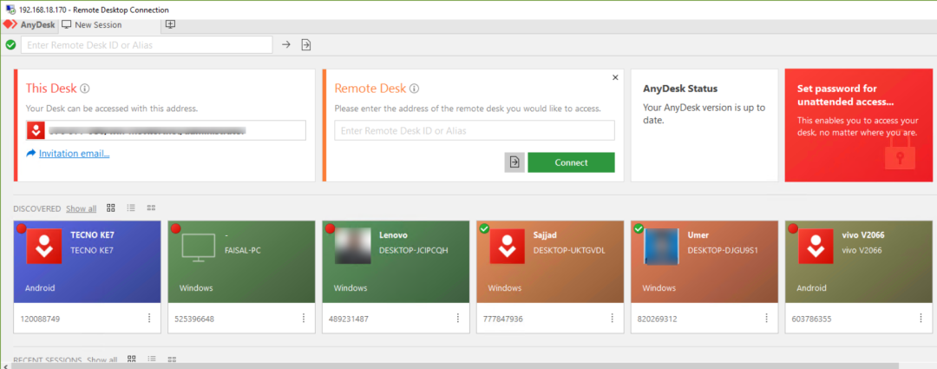This screenshot has height=369, width=937.
Task: Add a new session tab
Action: click(170, 24)
